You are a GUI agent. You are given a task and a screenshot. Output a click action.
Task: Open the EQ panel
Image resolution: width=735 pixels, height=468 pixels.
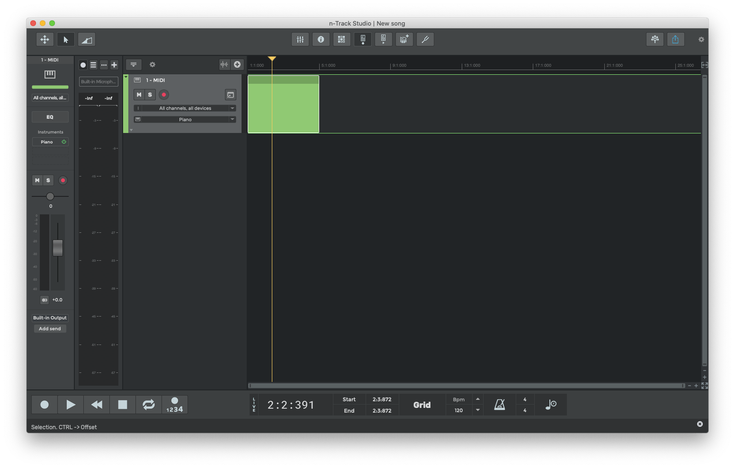[x=50, y=116]
